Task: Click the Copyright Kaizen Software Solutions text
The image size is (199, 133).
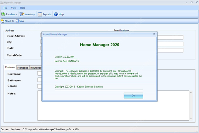Action: tap(79, 87)
